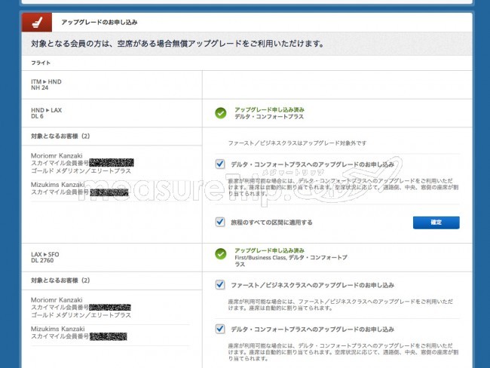Click ゴールド メダリオン status under DL 2760 passenger

(81, 315)
